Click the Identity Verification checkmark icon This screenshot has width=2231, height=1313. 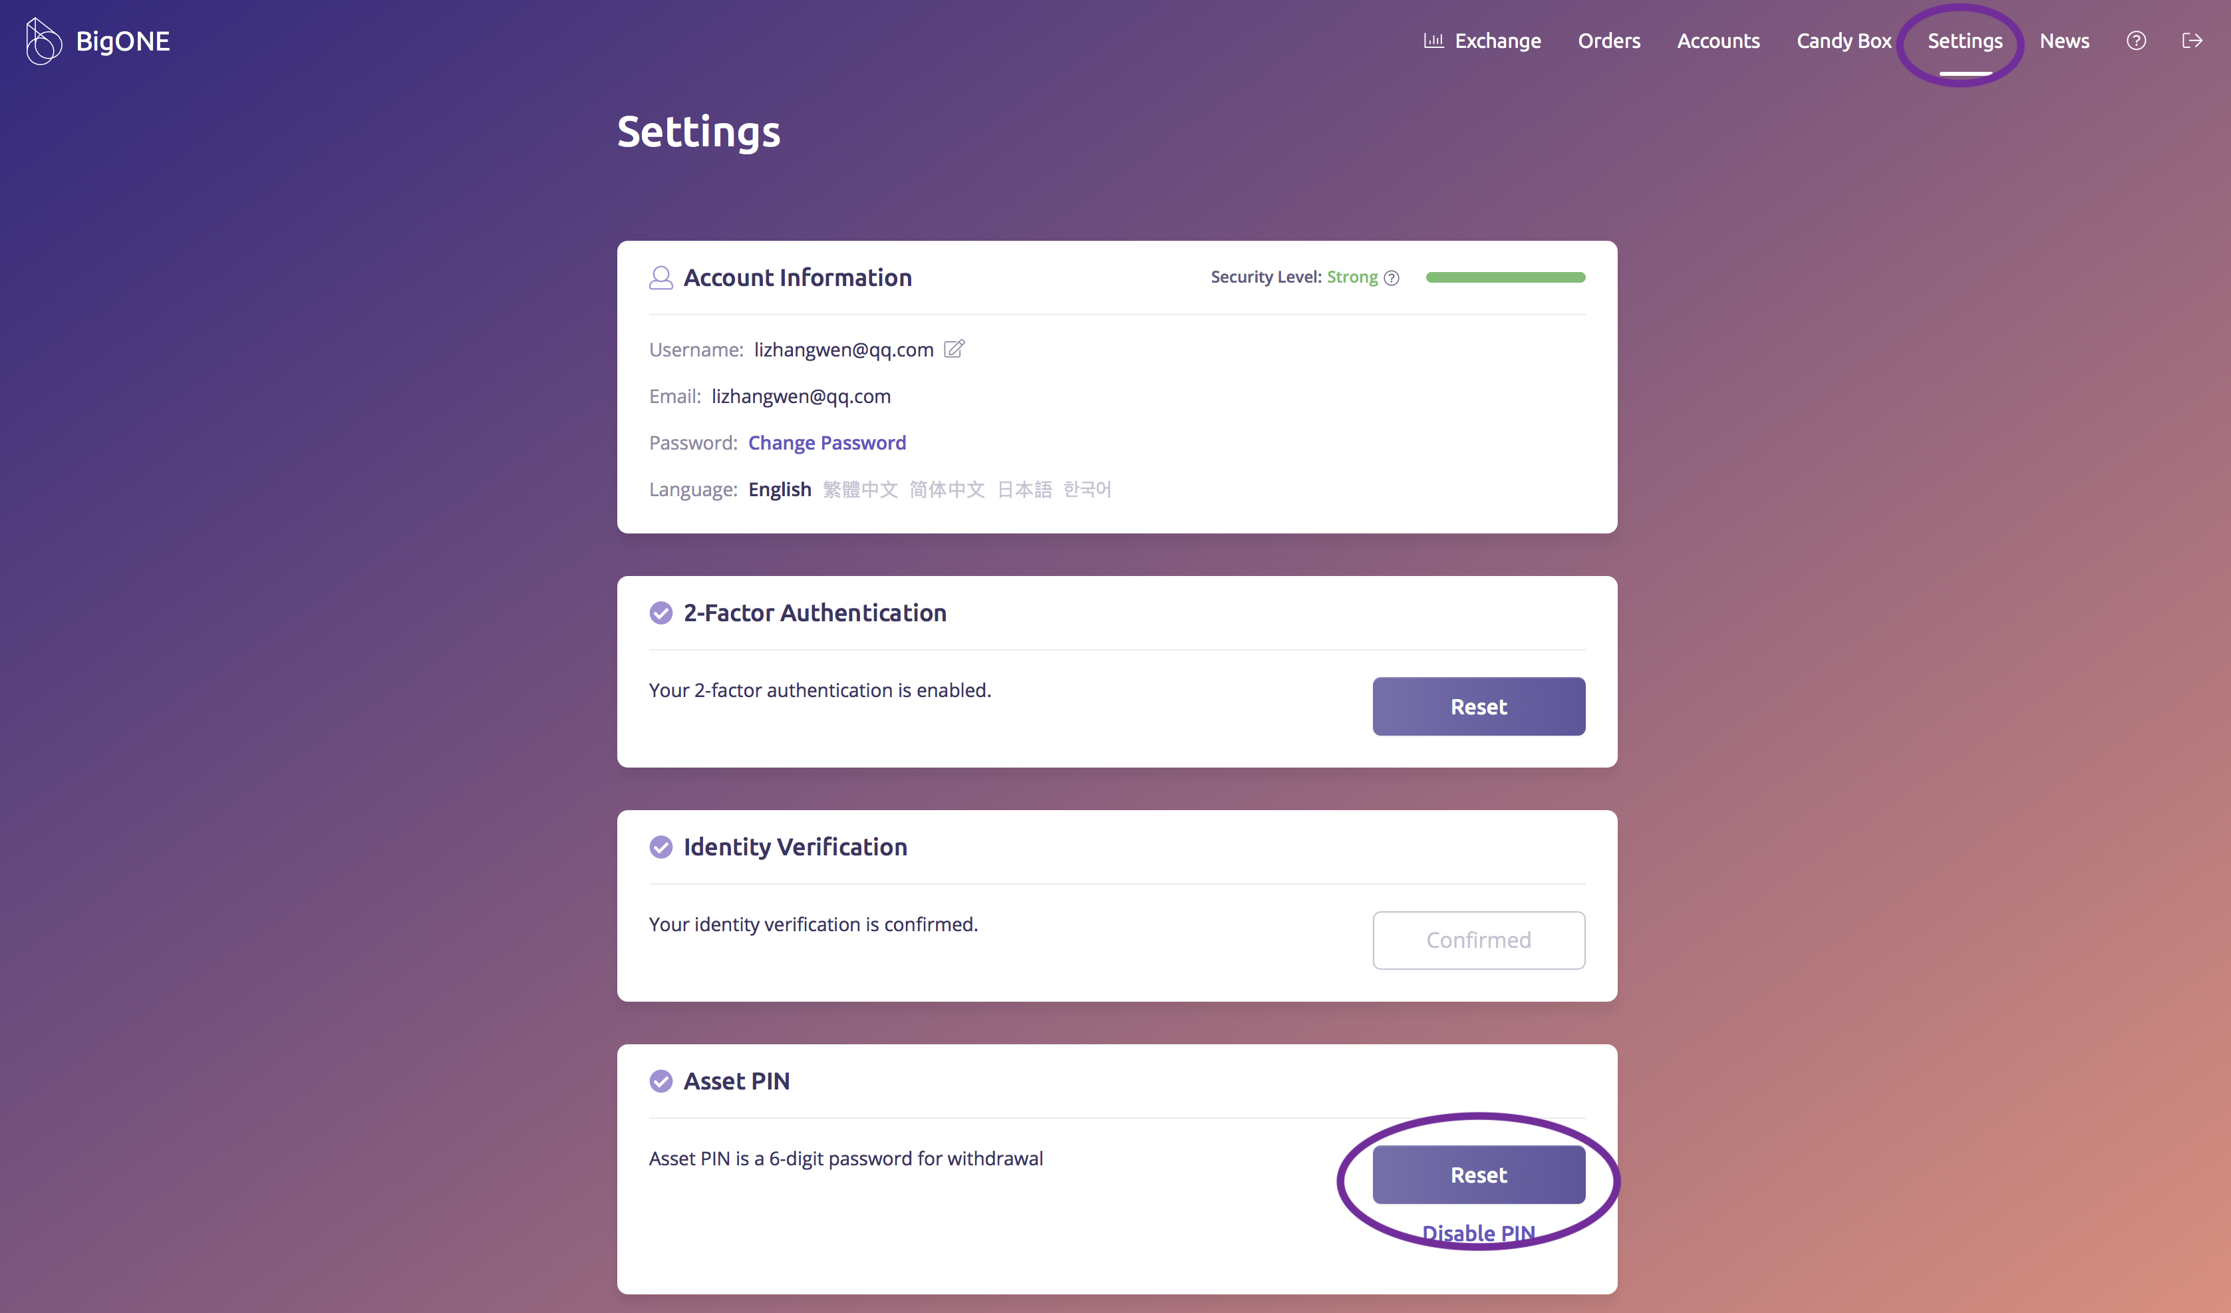click(x=661, y=847)
